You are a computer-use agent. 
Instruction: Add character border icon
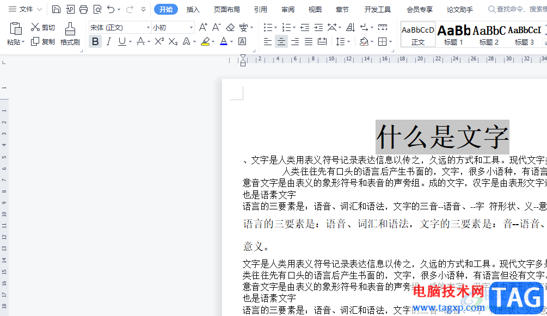242,41
